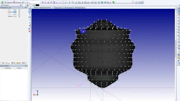
Task: Click the red X cancel automenu icon
Action: 30,31
